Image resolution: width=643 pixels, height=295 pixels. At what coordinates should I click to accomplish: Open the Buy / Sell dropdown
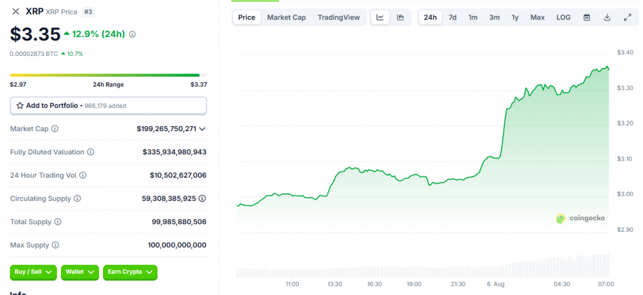33,272
